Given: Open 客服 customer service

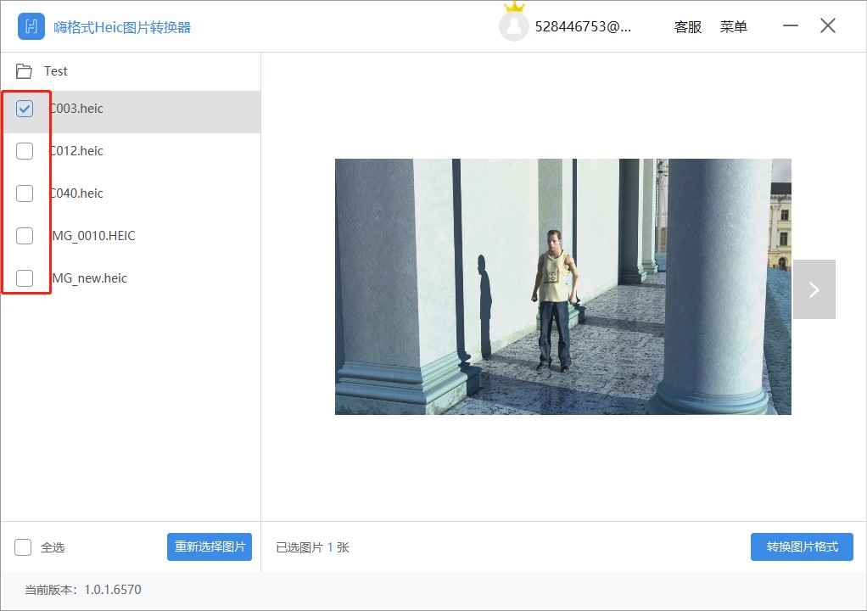Looking at the screenshot, I should click(x=687, y=26).
